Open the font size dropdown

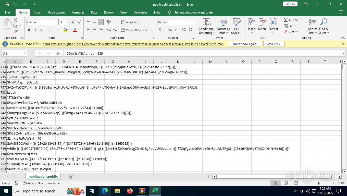pos(67,22)
